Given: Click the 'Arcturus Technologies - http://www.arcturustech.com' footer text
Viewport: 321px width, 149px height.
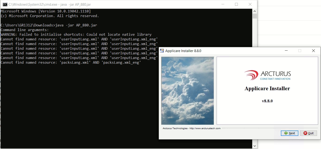Looking at the screenshot, I should (191, 128).
